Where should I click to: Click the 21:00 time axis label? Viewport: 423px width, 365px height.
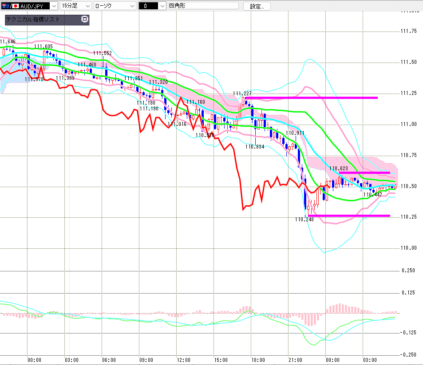[296, 360]
